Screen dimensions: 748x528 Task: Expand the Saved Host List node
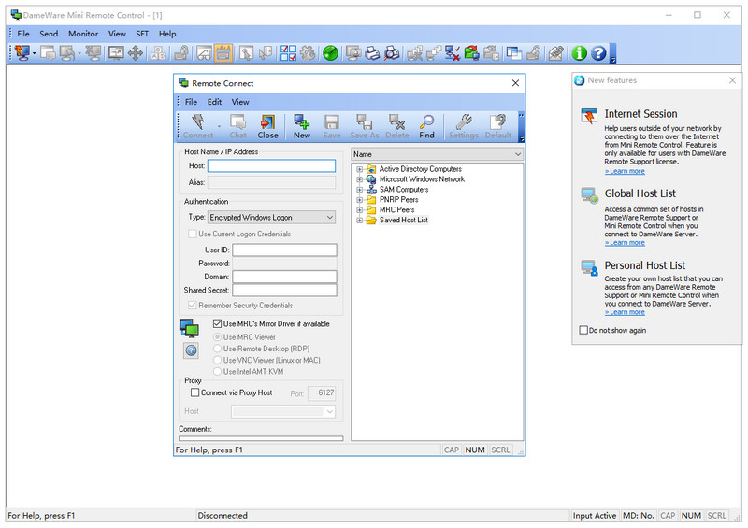click(x=359, y=221)
